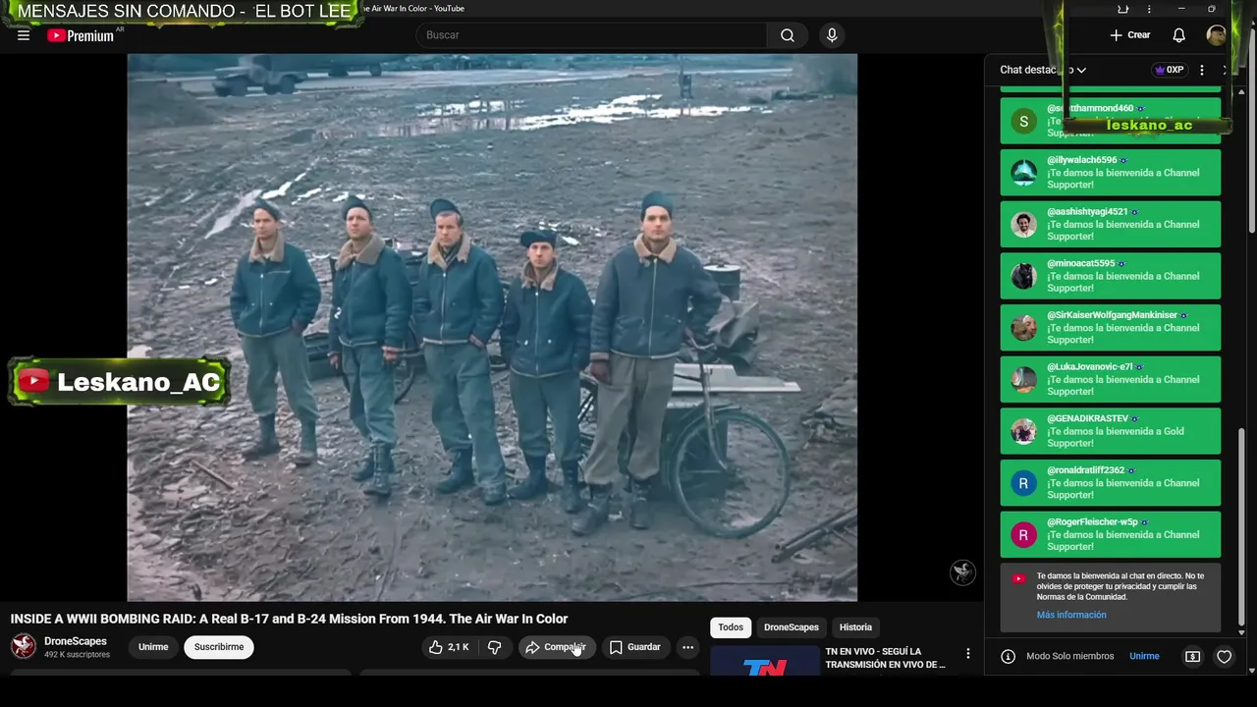Save video with Guardar button

coord(634,647)
